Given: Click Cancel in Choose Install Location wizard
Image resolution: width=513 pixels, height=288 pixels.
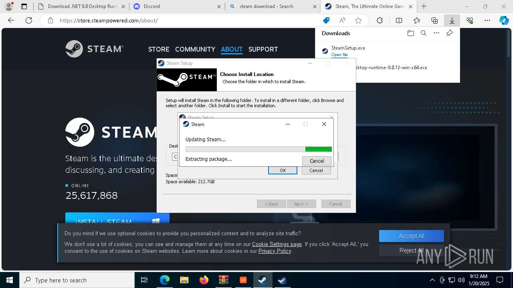Looking at the screenshot, I should 336,204.
